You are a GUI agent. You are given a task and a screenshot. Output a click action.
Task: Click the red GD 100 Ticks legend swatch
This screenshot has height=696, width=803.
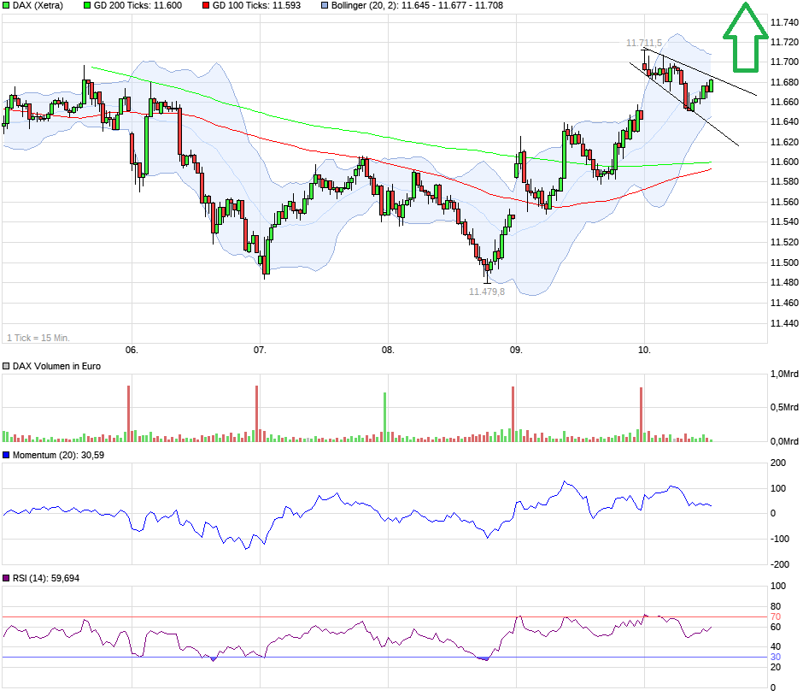(x=206, y=6)
